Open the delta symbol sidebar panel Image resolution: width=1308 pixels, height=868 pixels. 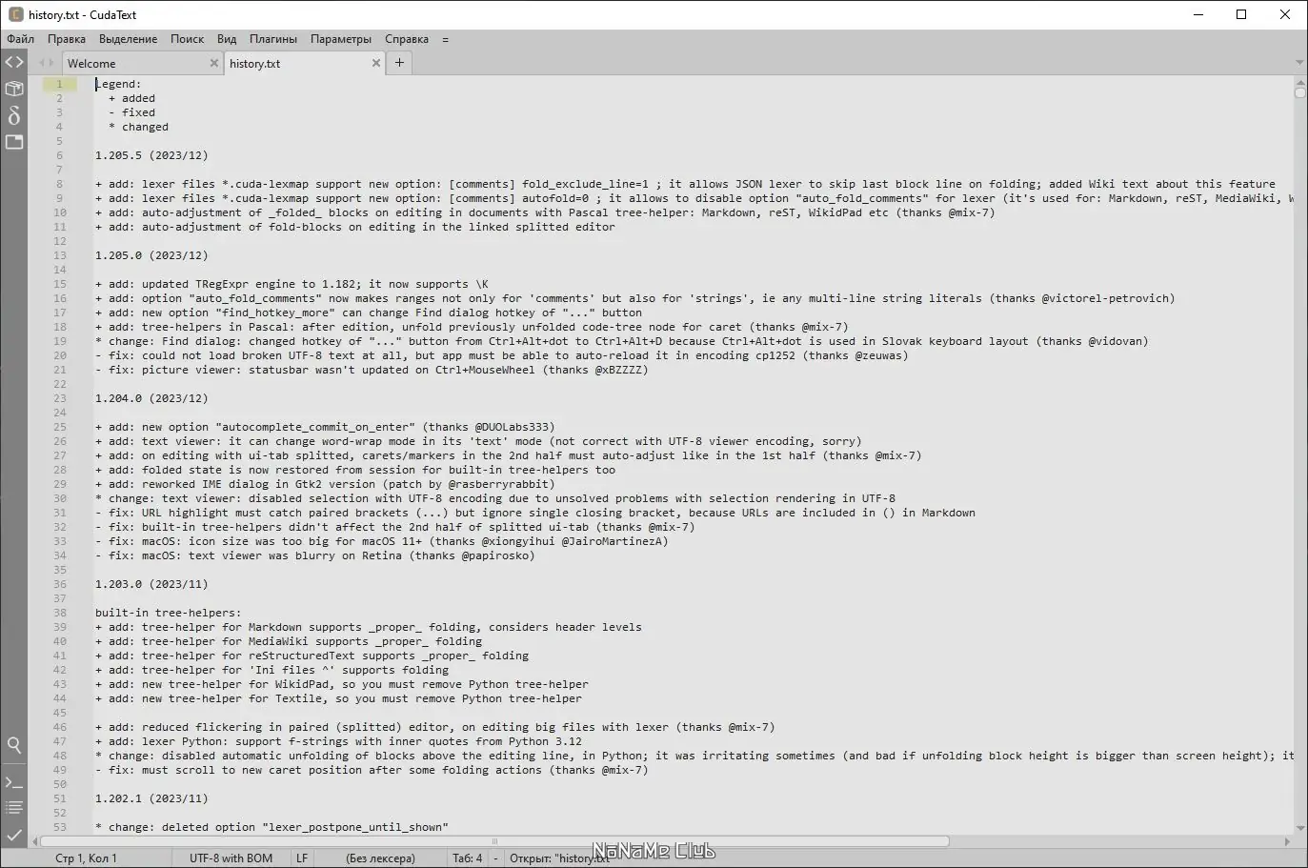[x=14, y=115]
